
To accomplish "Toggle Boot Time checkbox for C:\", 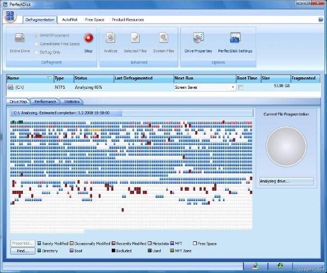I will pos(240,87).
